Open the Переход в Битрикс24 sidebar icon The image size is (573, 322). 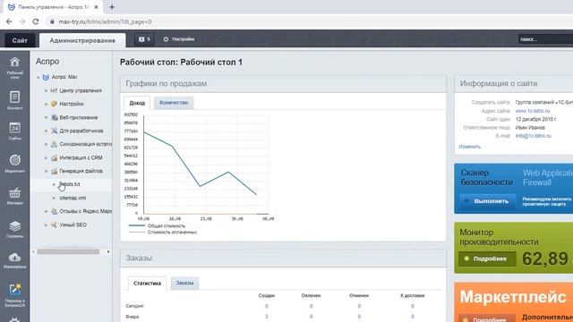14,295
